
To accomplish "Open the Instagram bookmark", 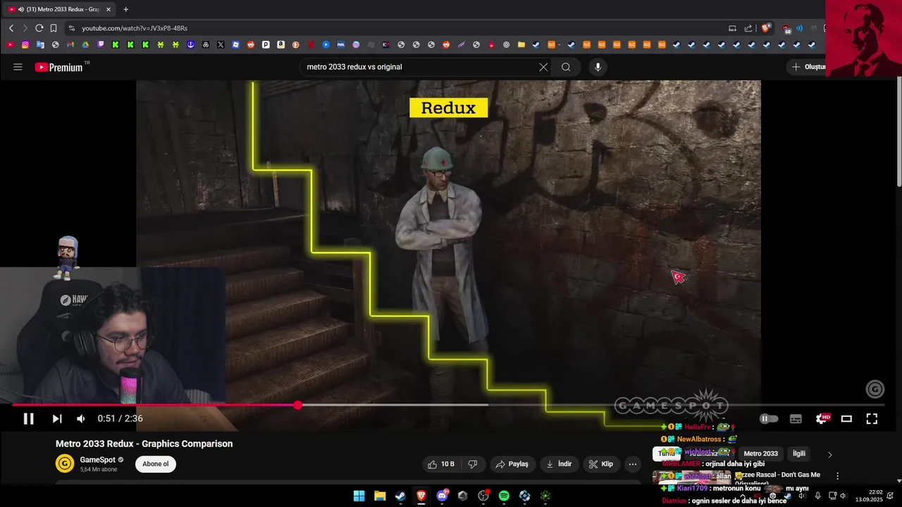I will pos(25,44).
